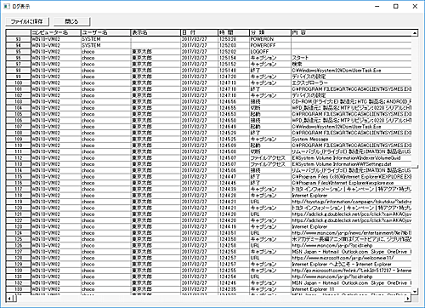Click the 閉じる button
The height and width of the screenshot is (308, 425).
click(x=72, y=21)
